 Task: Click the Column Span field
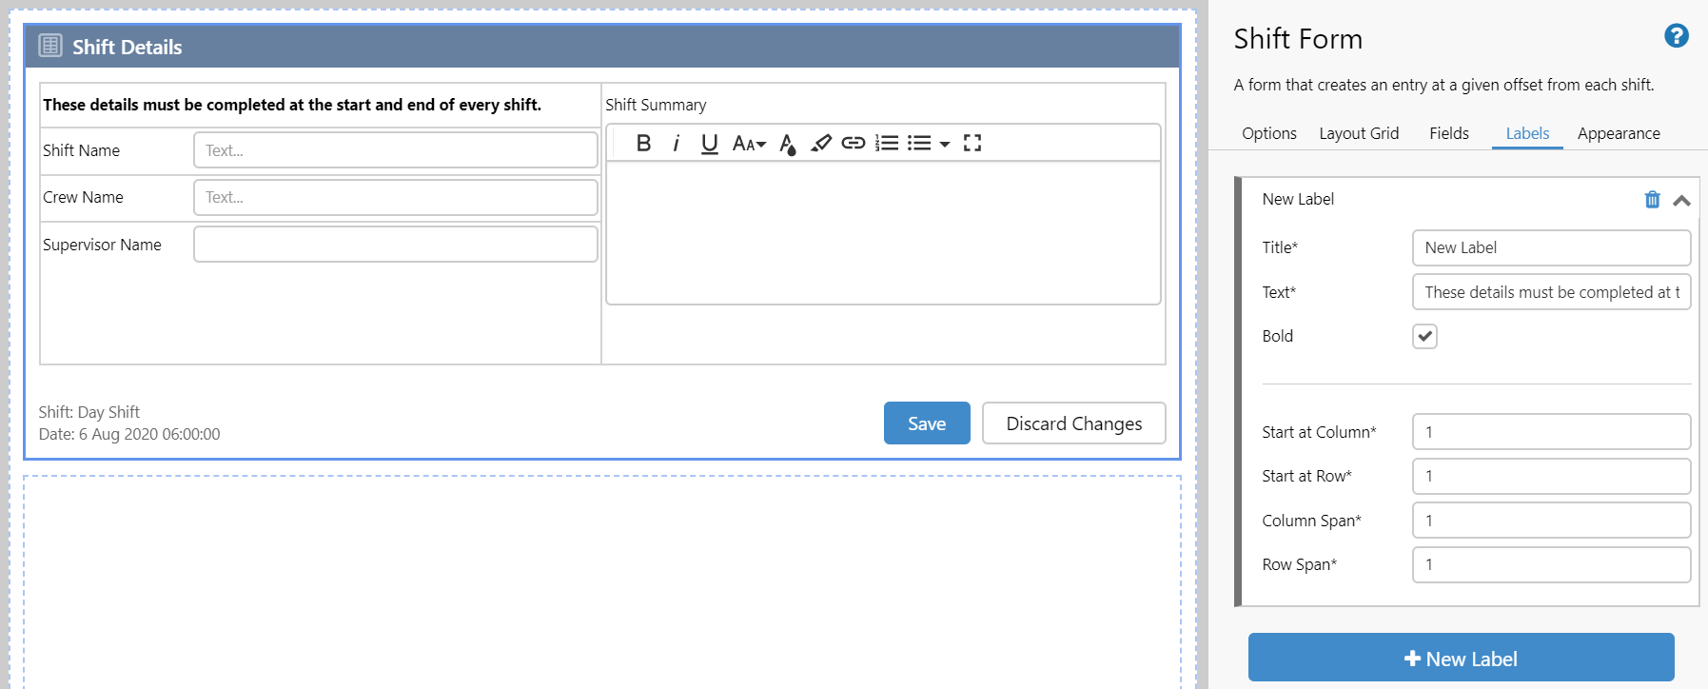1551,521
